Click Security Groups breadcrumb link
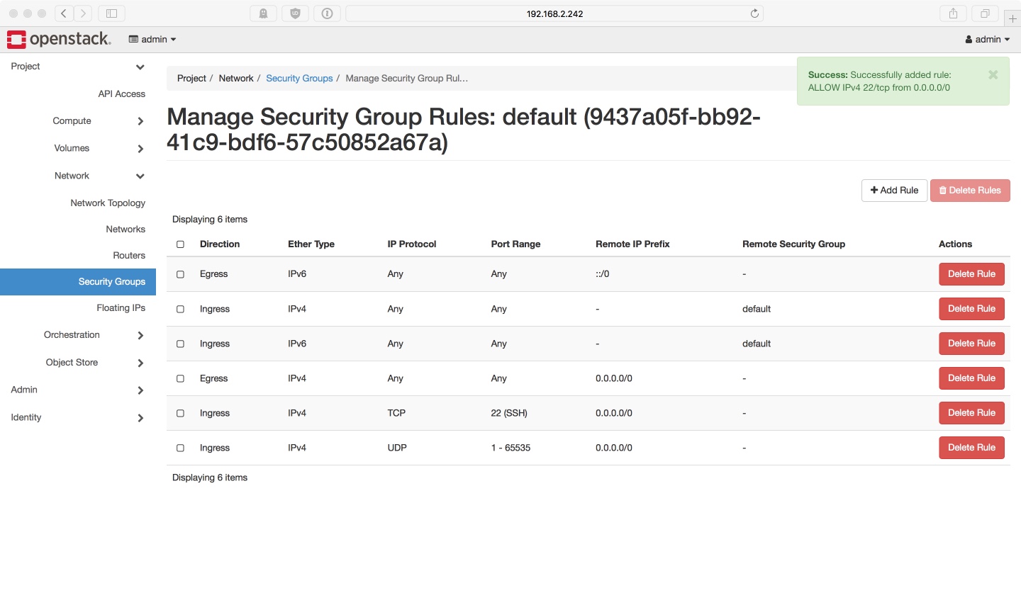Image resolution: width=1021 pixels, height=605 pixels. tap(299, 79)
